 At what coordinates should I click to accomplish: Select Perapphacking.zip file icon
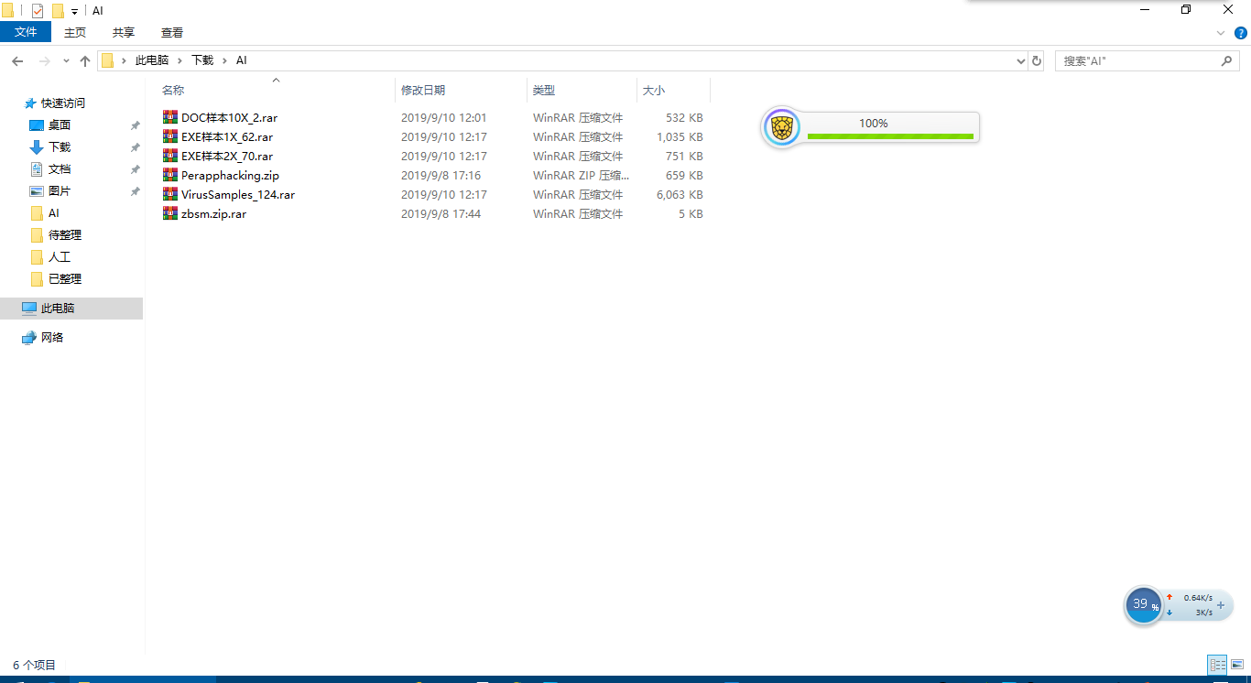pyautogui.click(x=169, y=175)
